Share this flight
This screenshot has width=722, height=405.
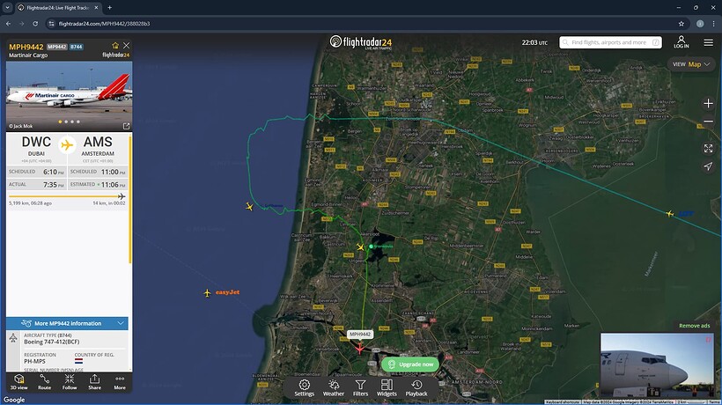click(x=94, y=382)
